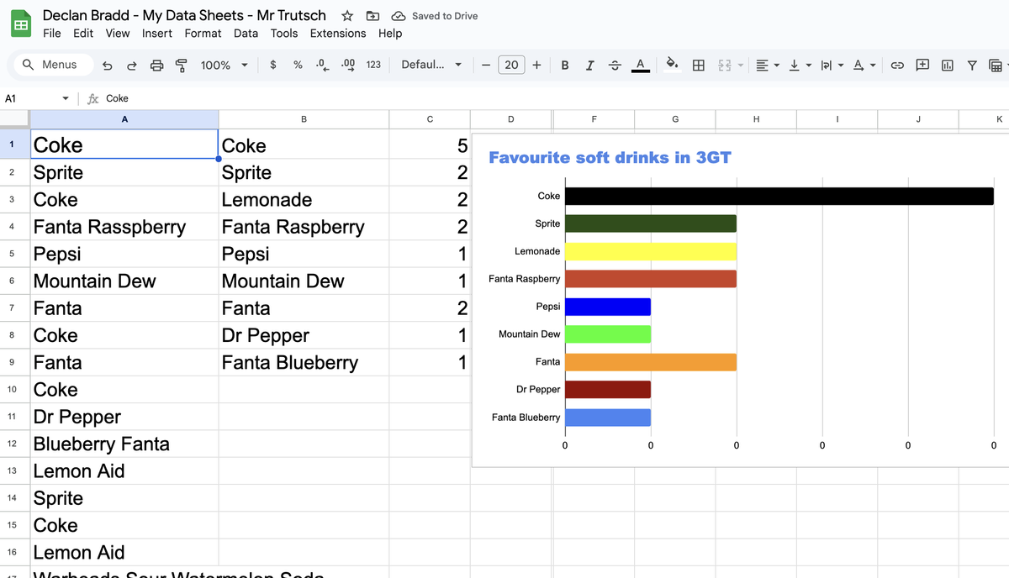Click the formula bar showing Coke

point(555,98)
